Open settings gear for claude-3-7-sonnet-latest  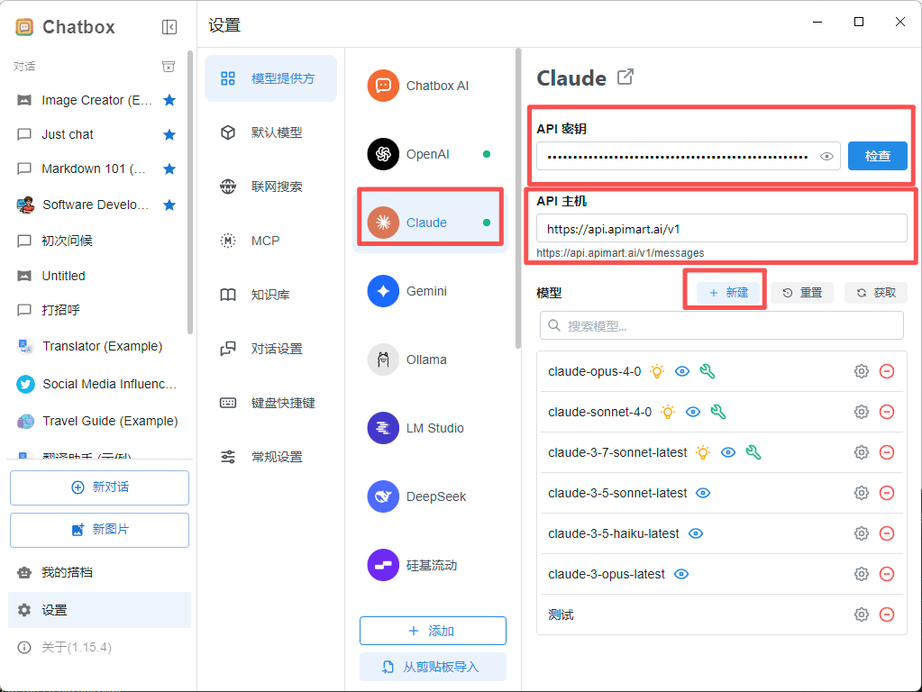tap(862, 452)
